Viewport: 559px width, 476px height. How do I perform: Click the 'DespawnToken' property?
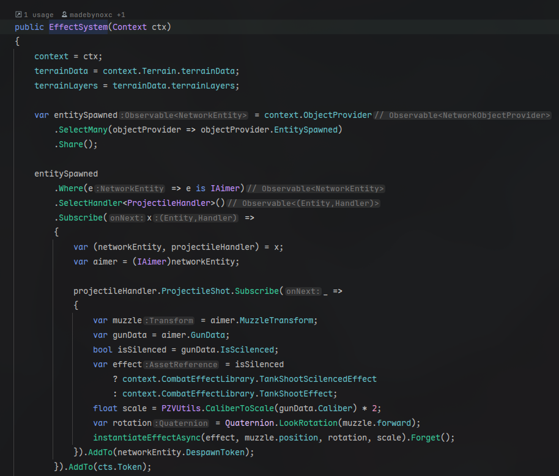(215, 453)
